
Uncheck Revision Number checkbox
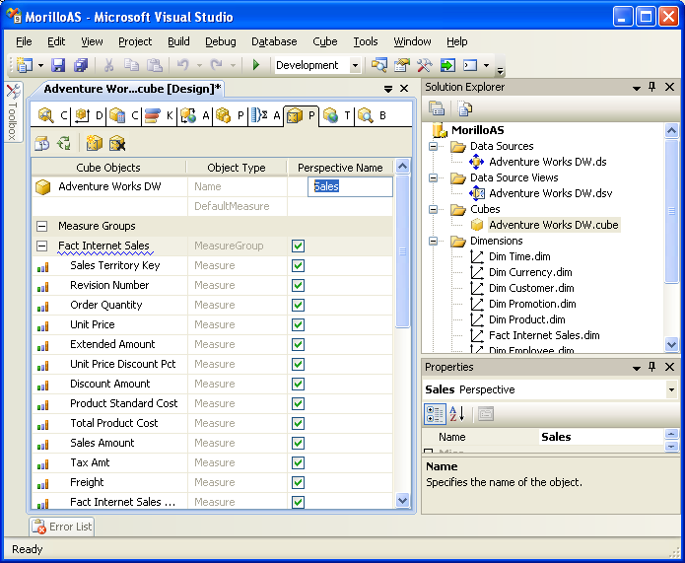298,285
